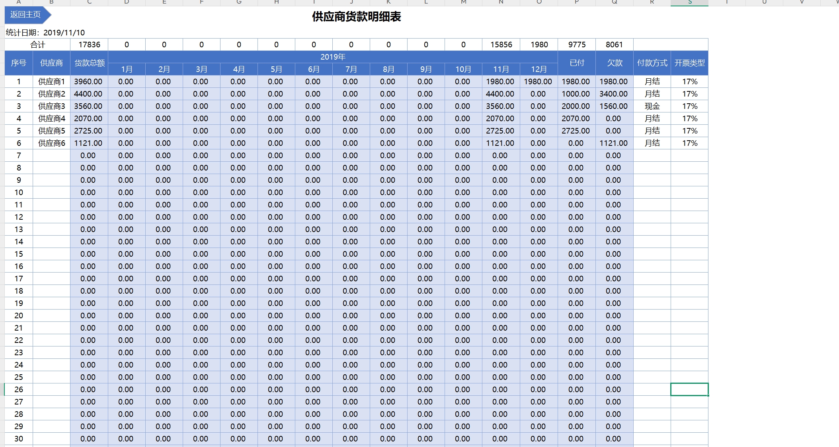The image size is (839, 447).
Task: Select 供应商3 total 3560.00 in 货款总额
Action: pyautogui.click(x=89, y=106)
